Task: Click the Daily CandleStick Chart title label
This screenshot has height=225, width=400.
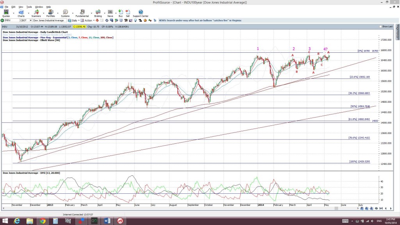Action: (x=35, y=32)
